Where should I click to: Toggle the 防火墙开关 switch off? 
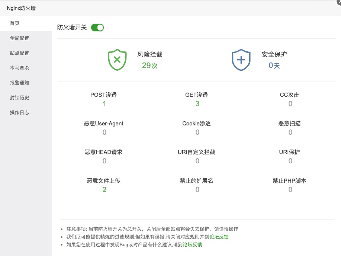[97, 28]
